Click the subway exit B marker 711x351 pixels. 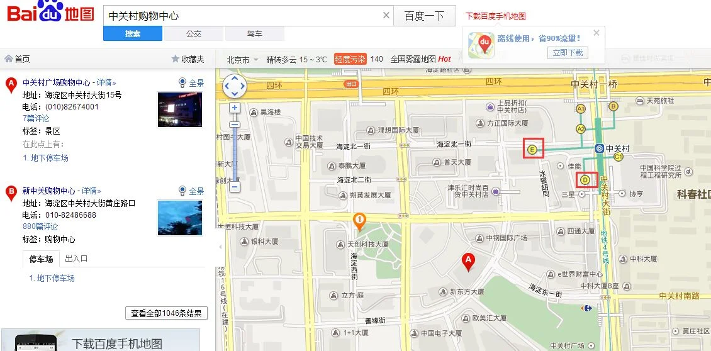613,106
